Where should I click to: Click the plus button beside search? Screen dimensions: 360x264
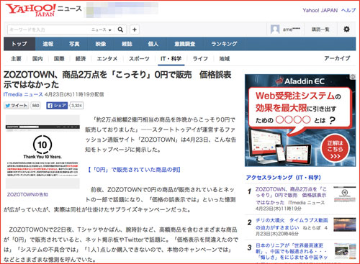(x=135, y=29)
